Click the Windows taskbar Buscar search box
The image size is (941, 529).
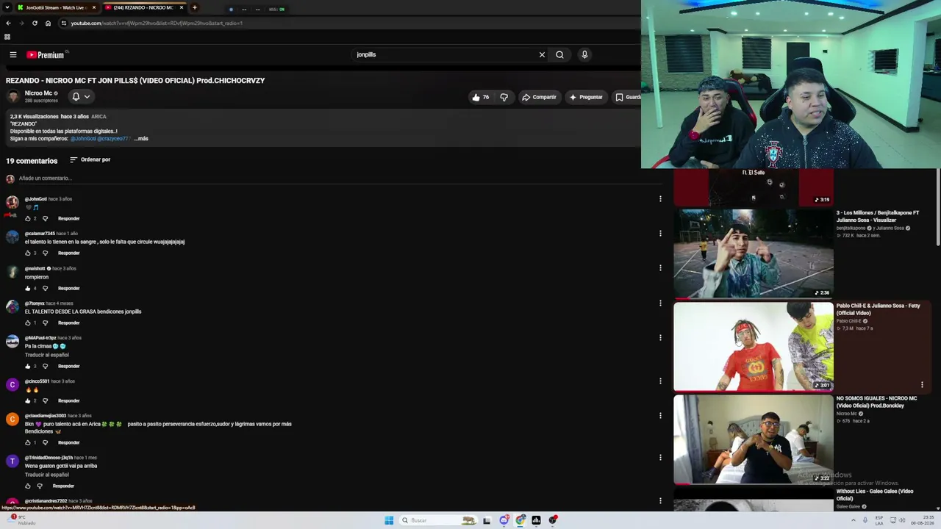tap(439, 520)
